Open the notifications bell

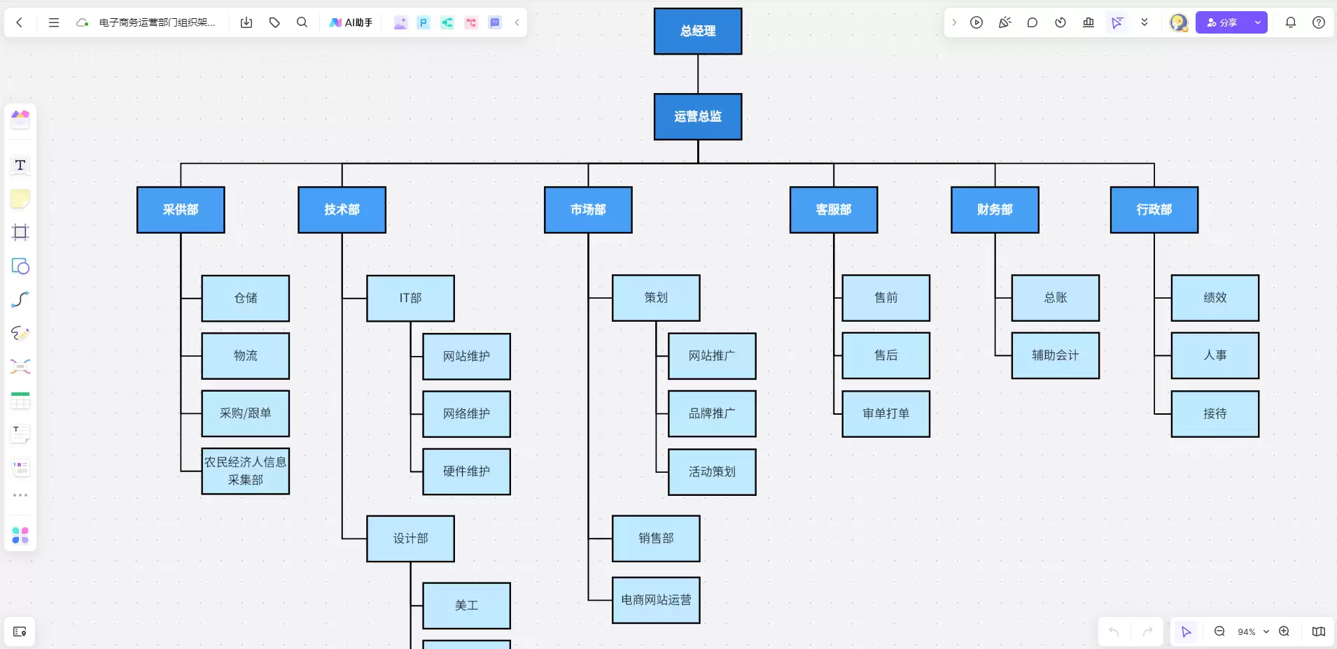(1291, 22)
